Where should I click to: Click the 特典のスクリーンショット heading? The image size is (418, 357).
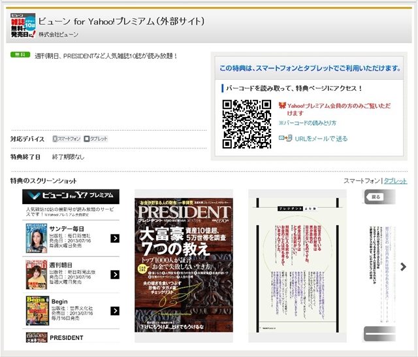[44, 181]
